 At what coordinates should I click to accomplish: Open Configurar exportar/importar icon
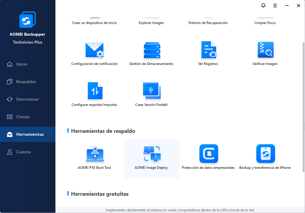[95, 91]
